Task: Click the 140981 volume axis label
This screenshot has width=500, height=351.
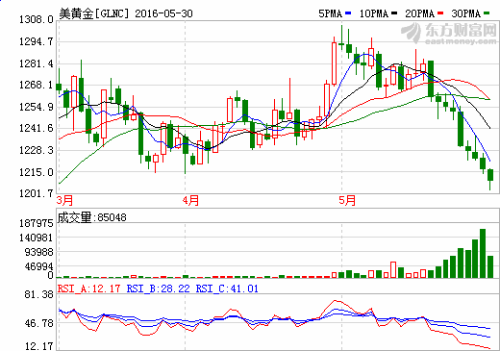Action: click(37, 238)
